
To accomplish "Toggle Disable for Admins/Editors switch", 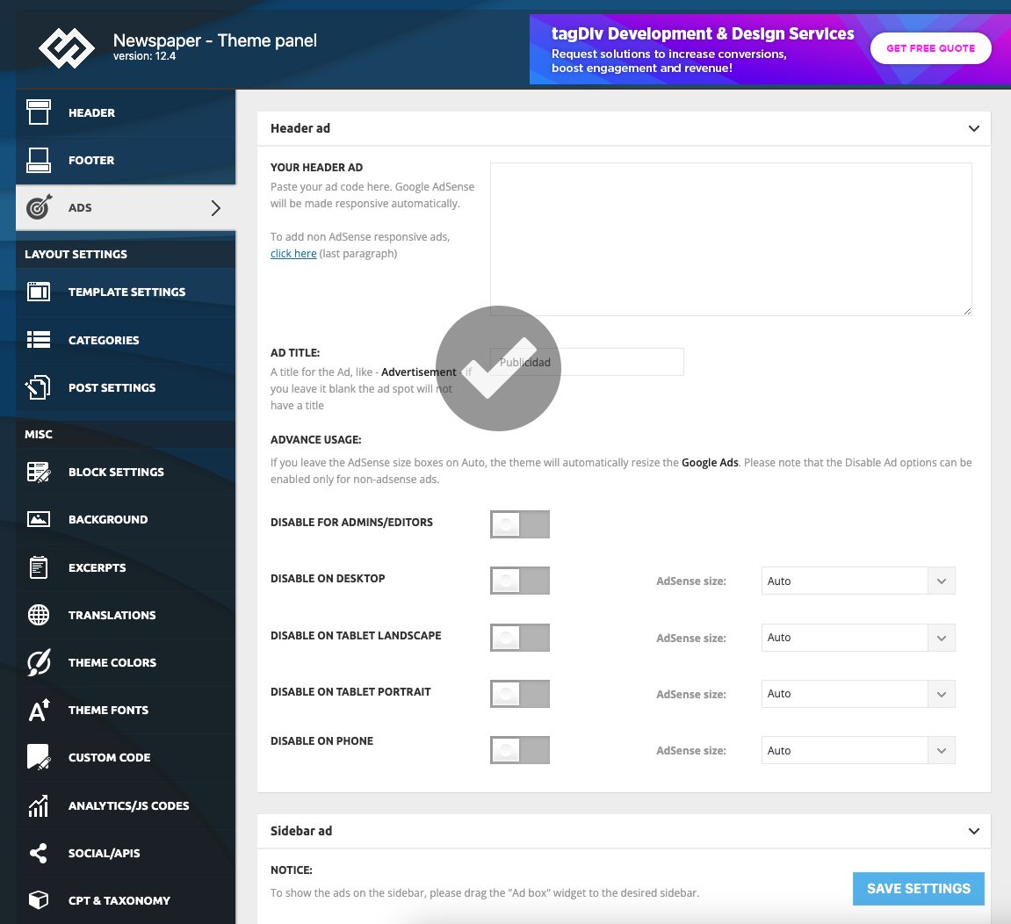I will point(520,524).
